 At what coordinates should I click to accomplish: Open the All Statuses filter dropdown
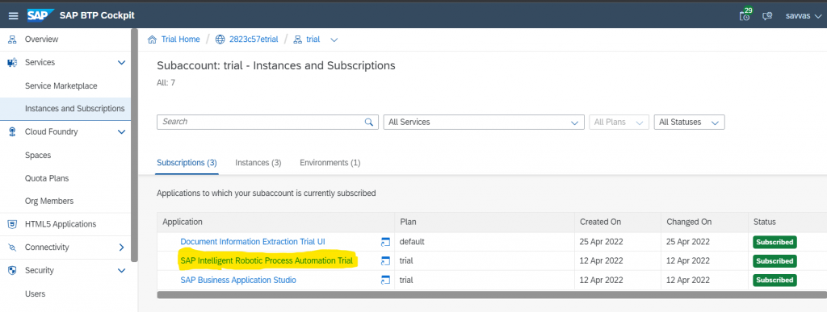coord(690,122)
